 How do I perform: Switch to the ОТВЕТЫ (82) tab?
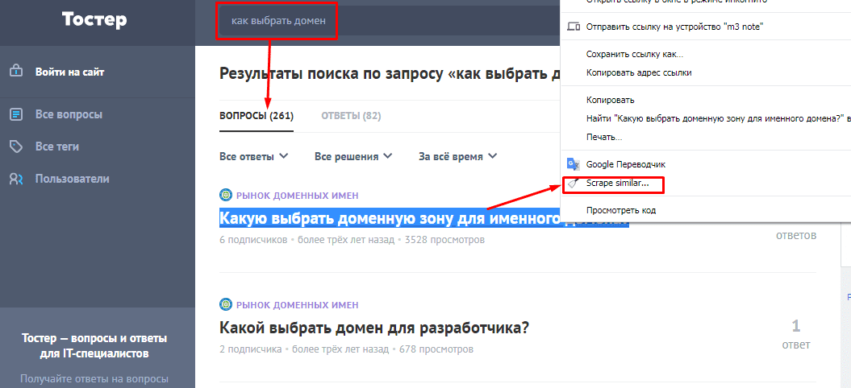click(351, 116)
